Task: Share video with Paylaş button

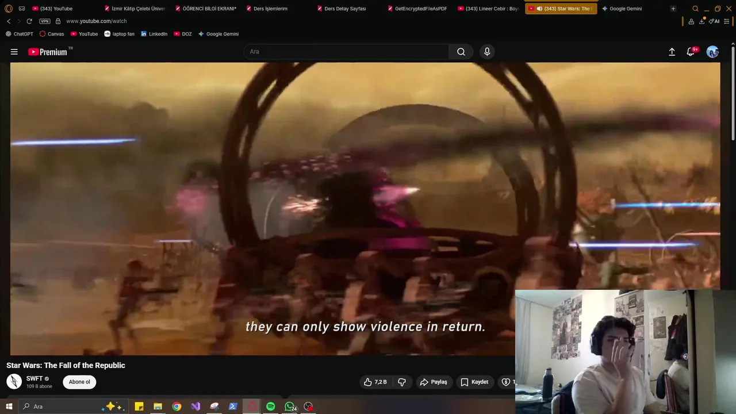Action: 434,382
